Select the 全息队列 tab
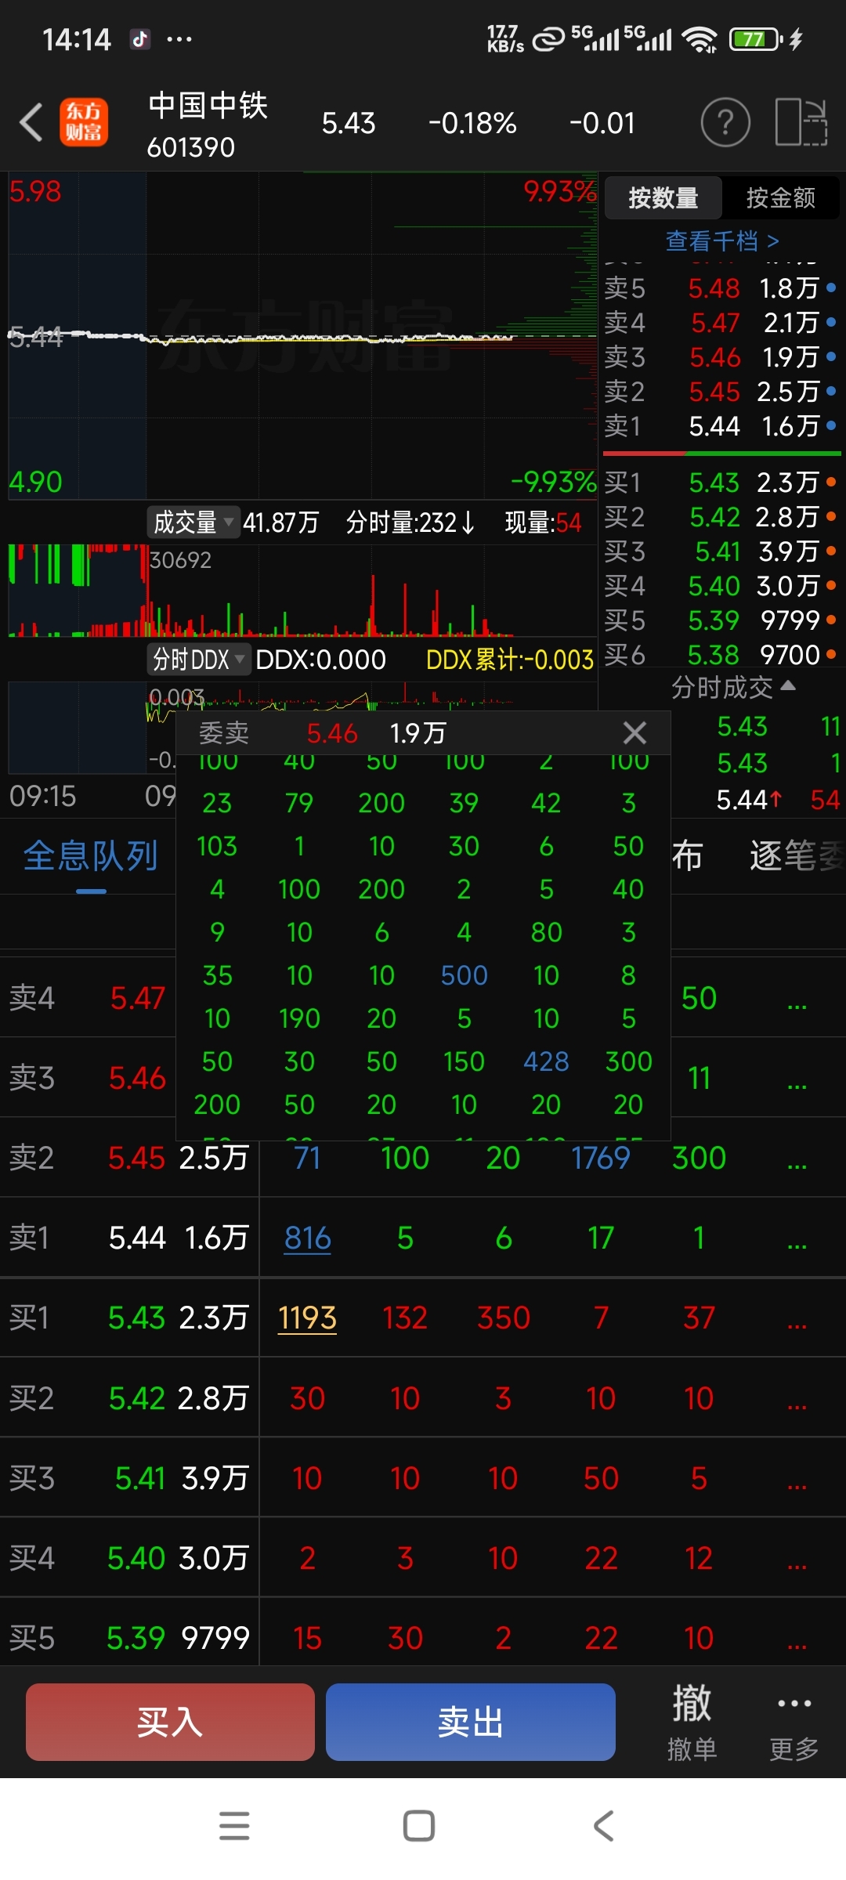Viewport: 846px width, 1880px height. (x=91, y=856)
